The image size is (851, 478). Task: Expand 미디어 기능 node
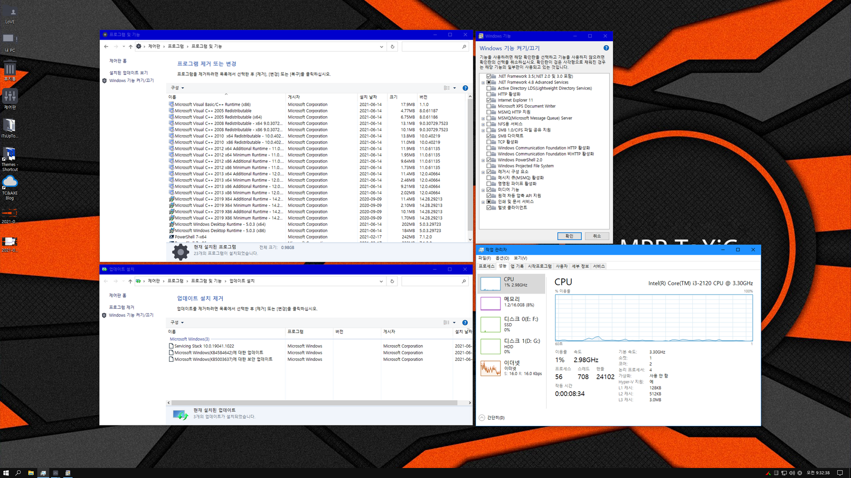coord(483,190)
